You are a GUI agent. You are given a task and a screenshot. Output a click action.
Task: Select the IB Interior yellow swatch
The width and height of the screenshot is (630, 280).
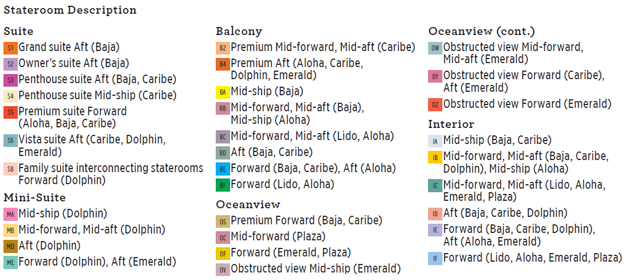click(x=435, y=157)
